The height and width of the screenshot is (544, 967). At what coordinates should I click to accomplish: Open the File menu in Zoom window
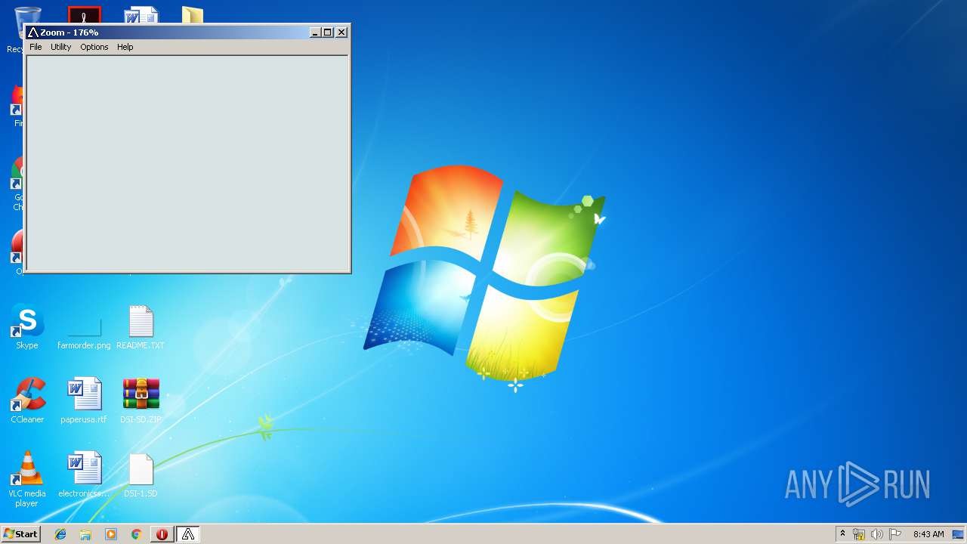(36, 47)
